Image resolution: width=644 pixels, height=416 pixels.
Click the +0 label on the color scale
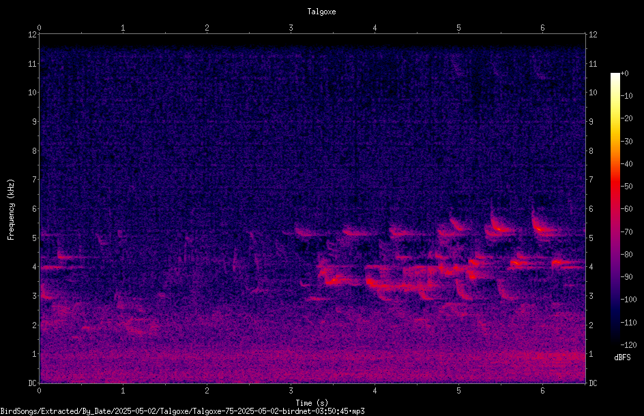[624, 74]
